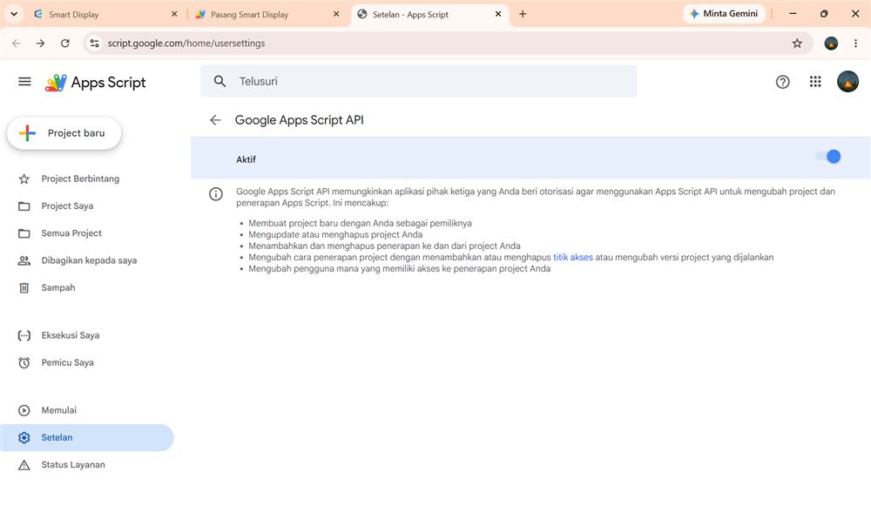Switch to the Smart Display tab
Viewport: 871px width, 512px height.
tap(105, 15)
